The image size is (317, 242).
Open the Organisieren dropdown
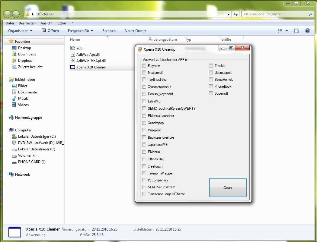[x=20, y=31]
